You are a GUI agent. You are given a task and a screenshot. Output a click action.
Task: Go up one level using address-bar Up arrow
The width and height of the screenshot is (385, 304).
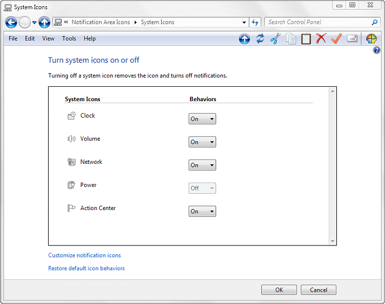click(x=44, y=23)
